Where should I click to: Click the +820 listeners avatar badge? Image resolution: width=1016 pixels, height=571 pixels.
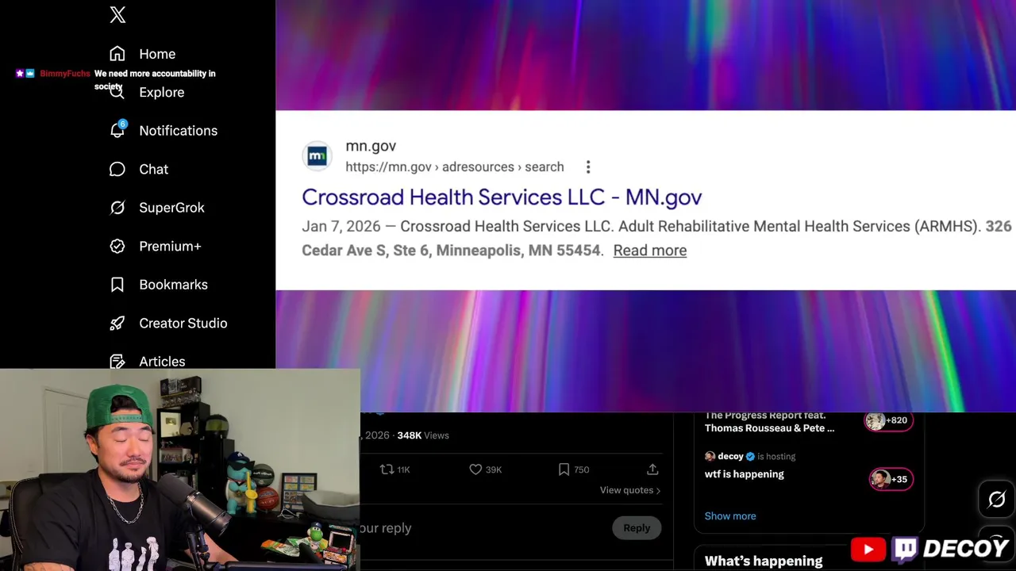pyautogui.click(x=888, y=421)
